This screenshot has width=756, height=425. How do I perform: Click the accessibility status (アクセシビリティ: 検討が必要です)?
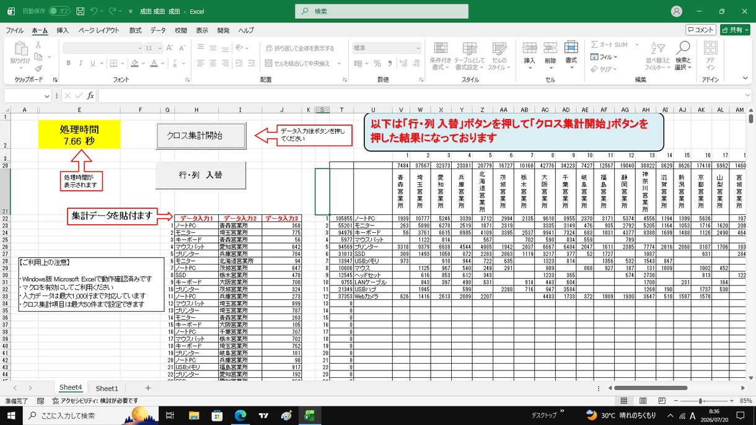point(96,401)
